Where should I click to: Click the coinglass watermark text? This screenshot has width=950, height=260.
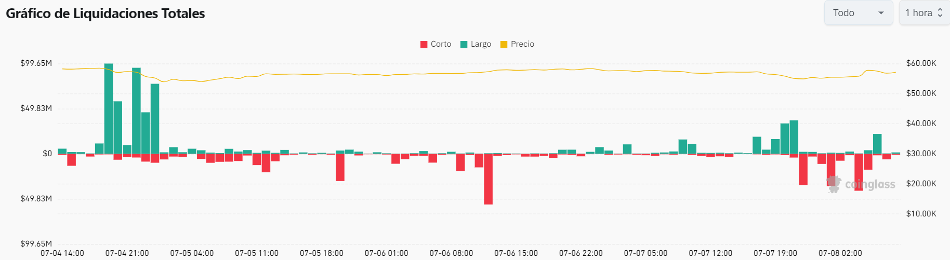870,185
